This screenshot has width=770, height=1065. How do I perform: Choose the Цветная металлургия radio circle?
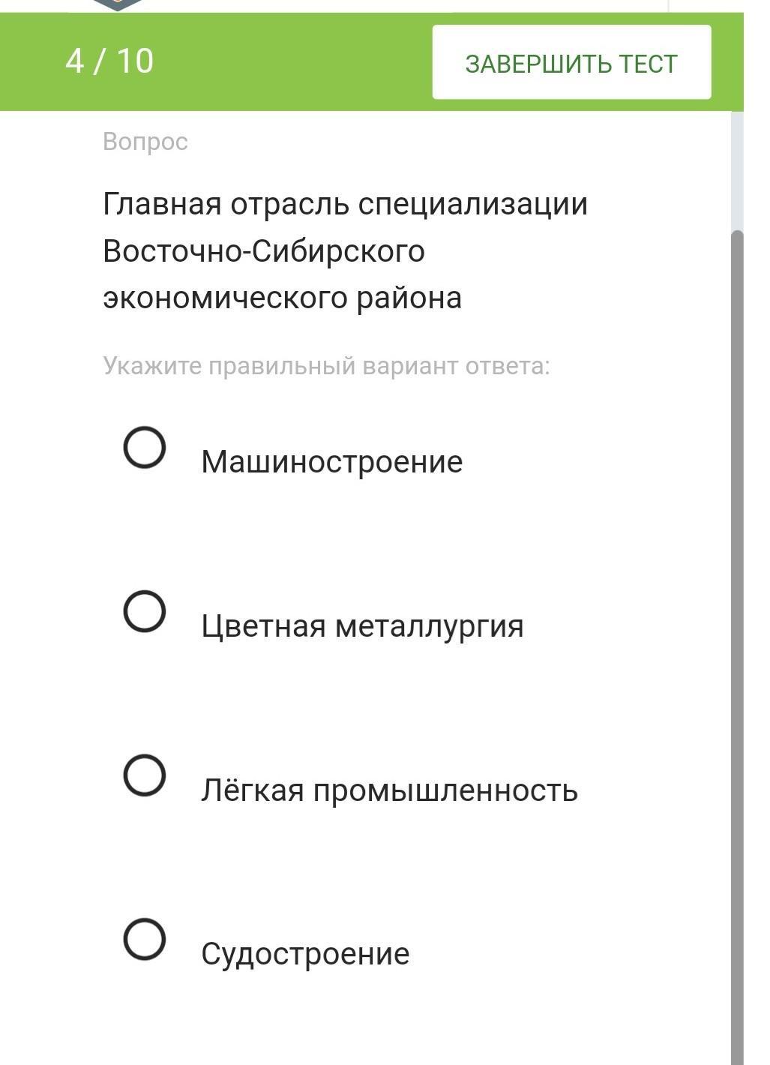[145, 611]
